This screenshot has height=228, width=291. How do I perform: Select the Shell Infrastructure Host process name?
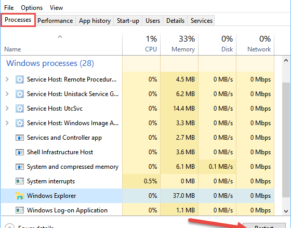pos(60,152)
